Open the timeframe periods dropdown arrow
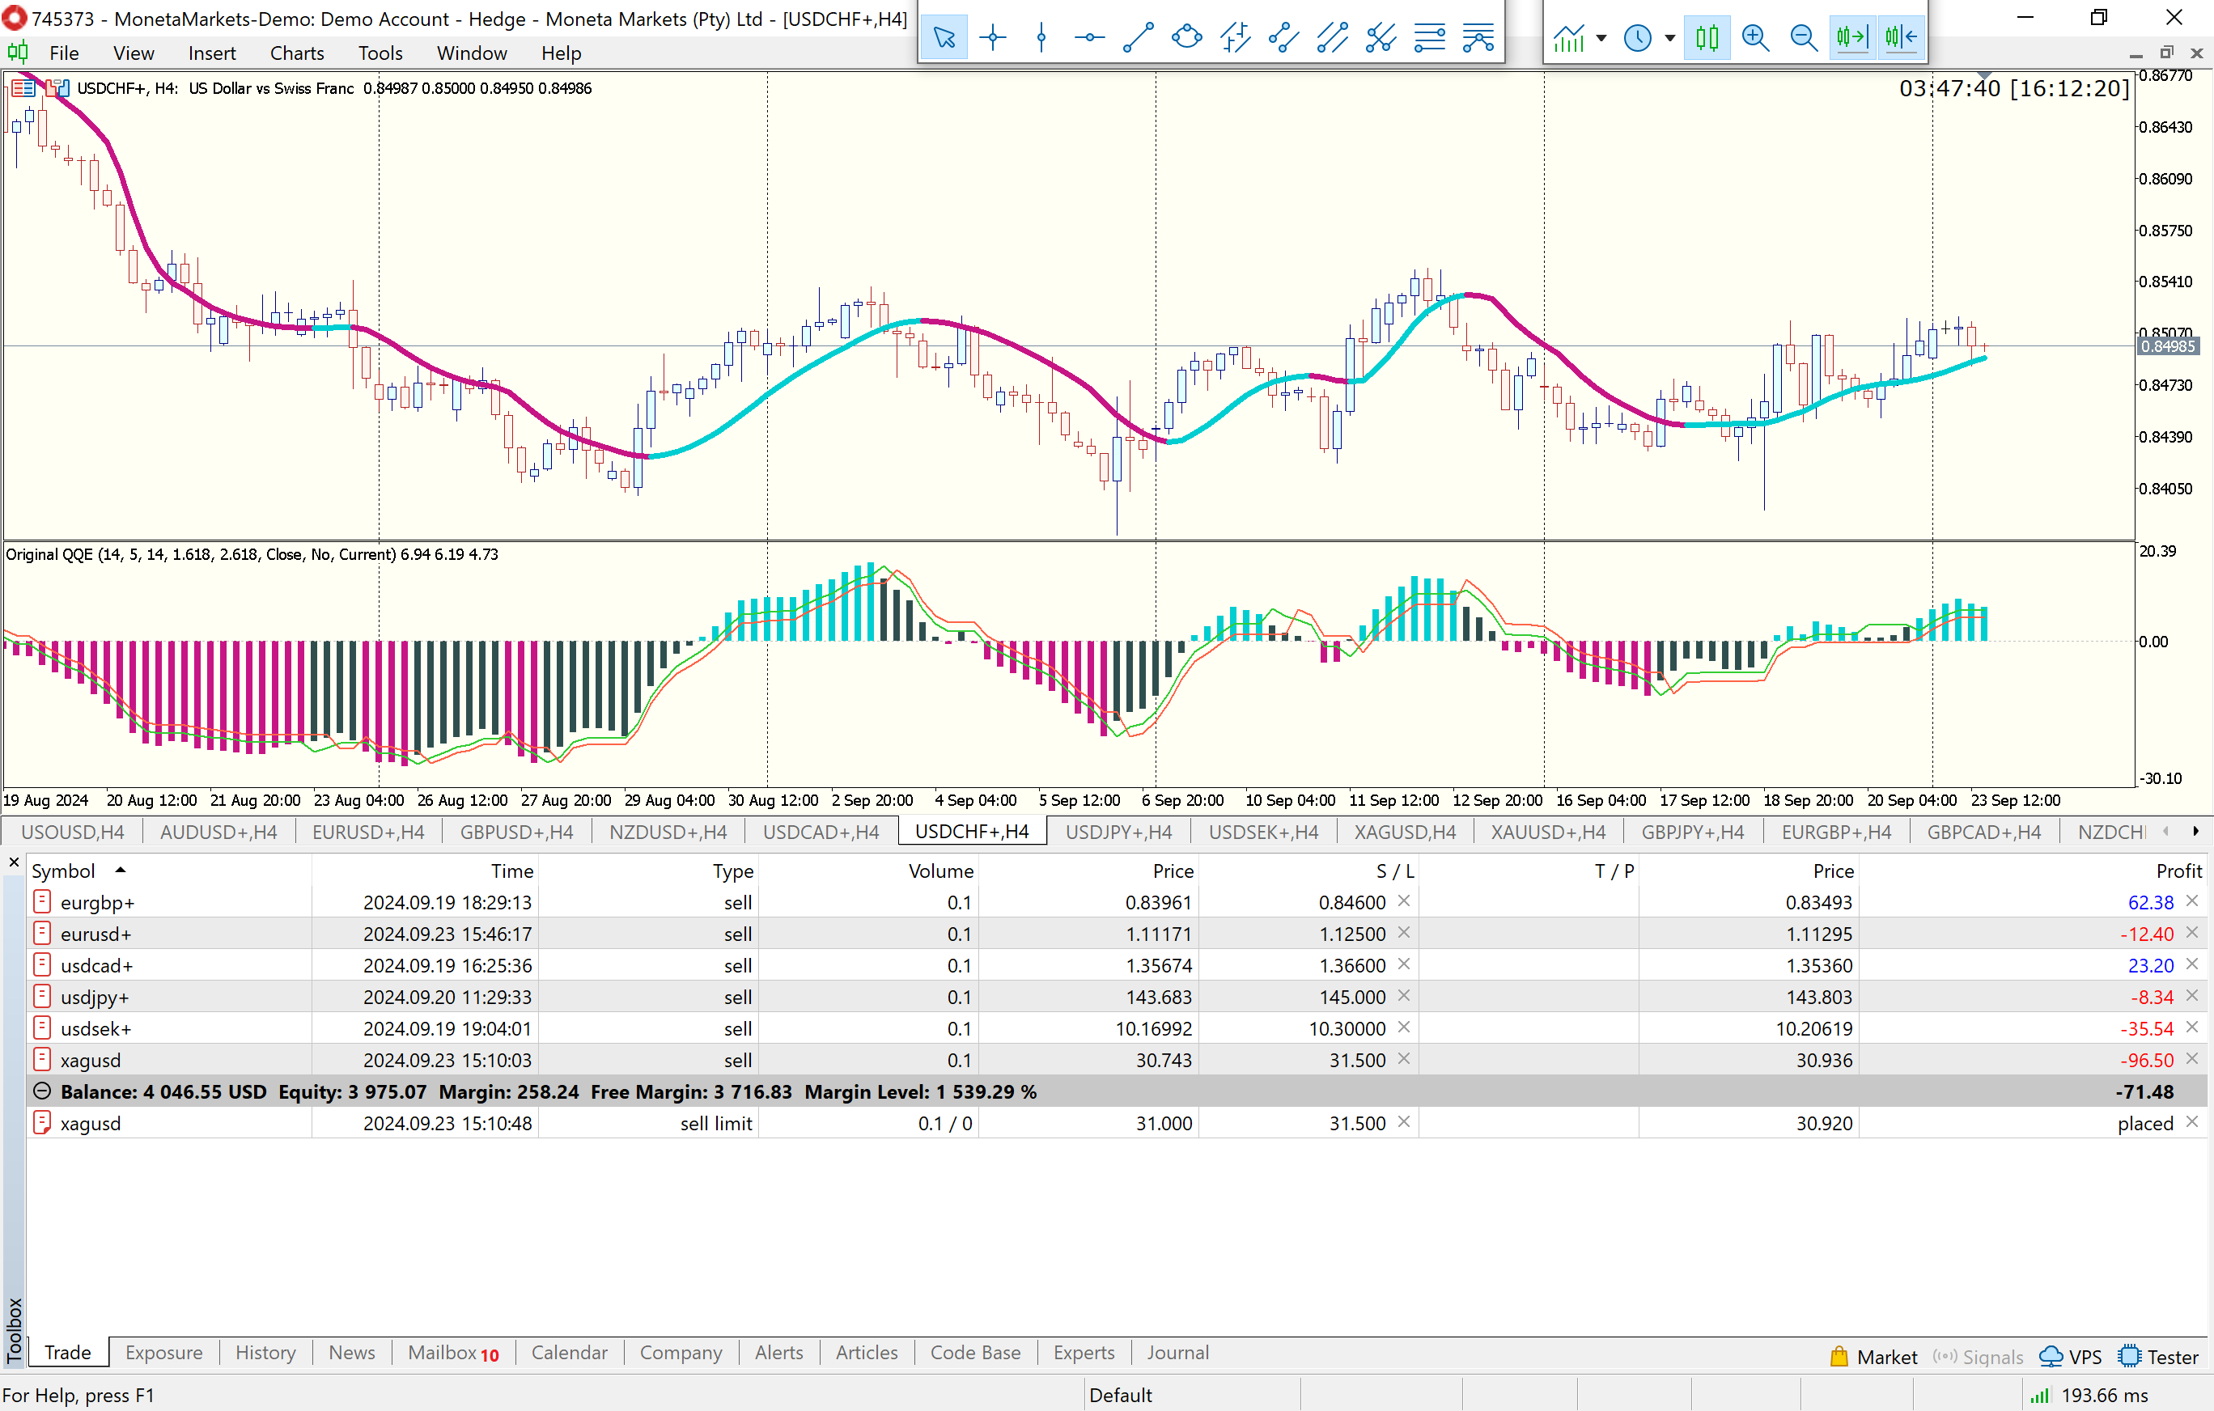2214x1411 pixels. [x=1669, y=38]
